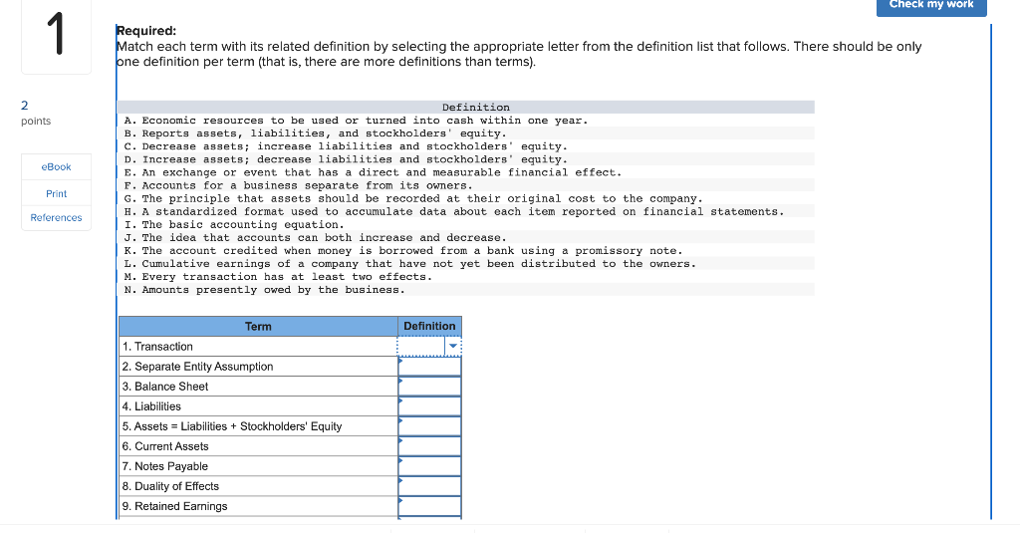The height and width of the screenshot is (533, 1020).
Task: Click definition N 'Amounts presently owed'
Action: tap(264, 290)
